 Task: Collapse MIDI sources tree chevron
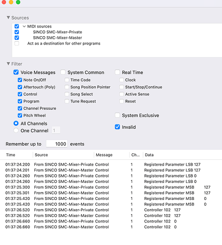click(x=24, y=26)
